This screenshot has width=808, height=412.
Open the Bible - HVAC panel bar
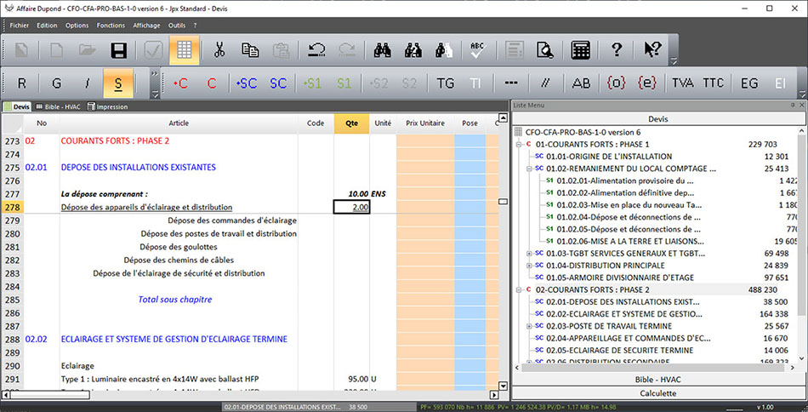(x=658, y=380)
